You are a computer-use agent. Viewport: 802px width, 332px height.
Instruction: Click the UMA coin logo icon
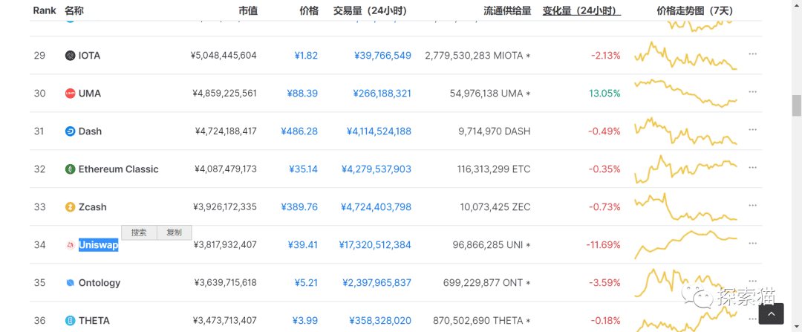point(70,93)
